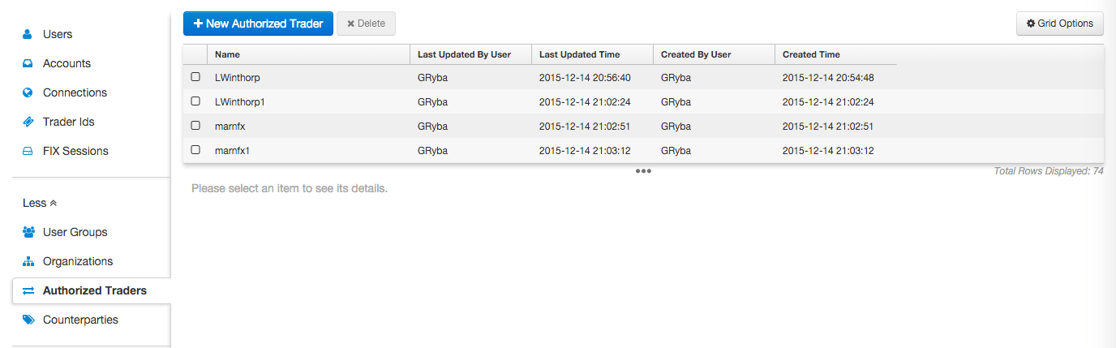Image resolution: width=1116 pixels, height=348 pixels.
Task: Click the grayed Delete button
Action: (366, 24)
